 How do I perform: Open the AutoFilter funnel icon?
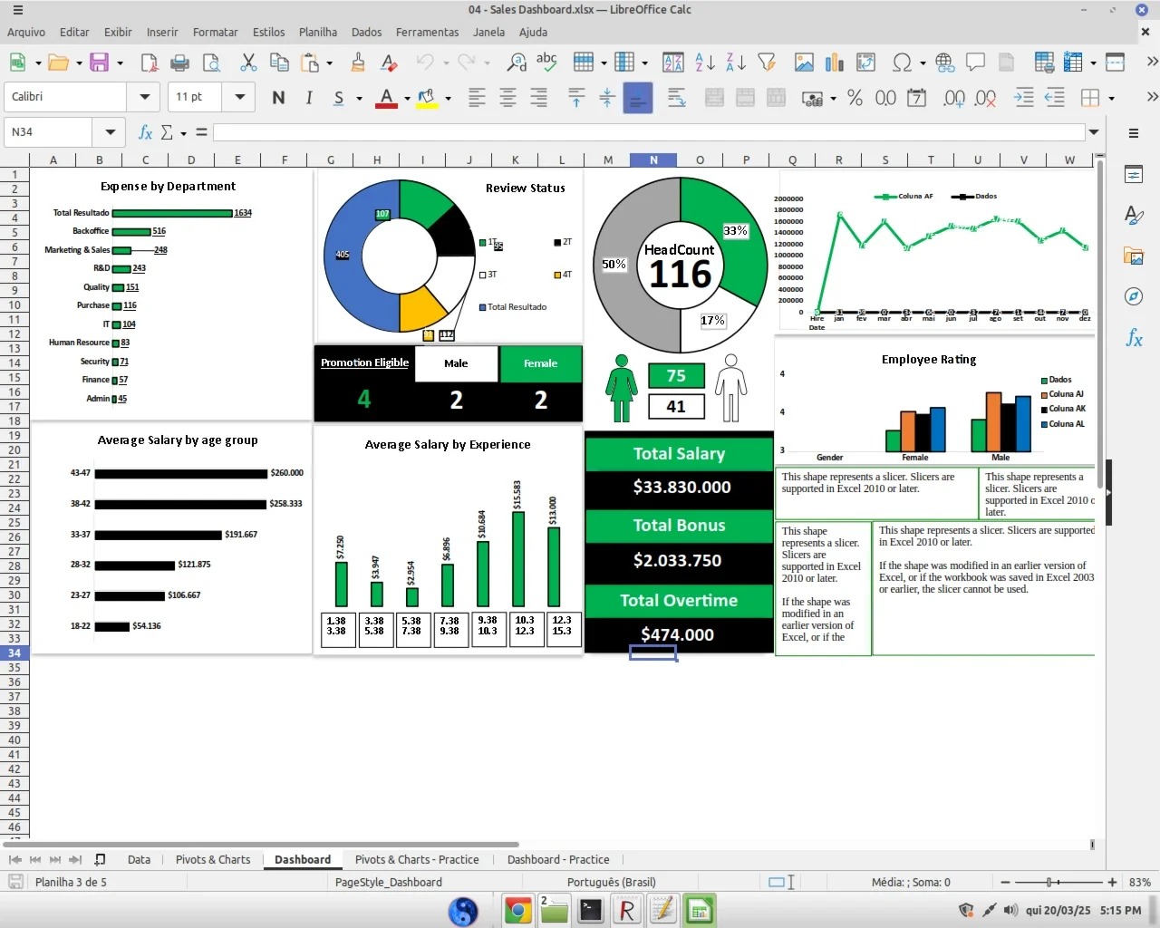click(767, 63)
